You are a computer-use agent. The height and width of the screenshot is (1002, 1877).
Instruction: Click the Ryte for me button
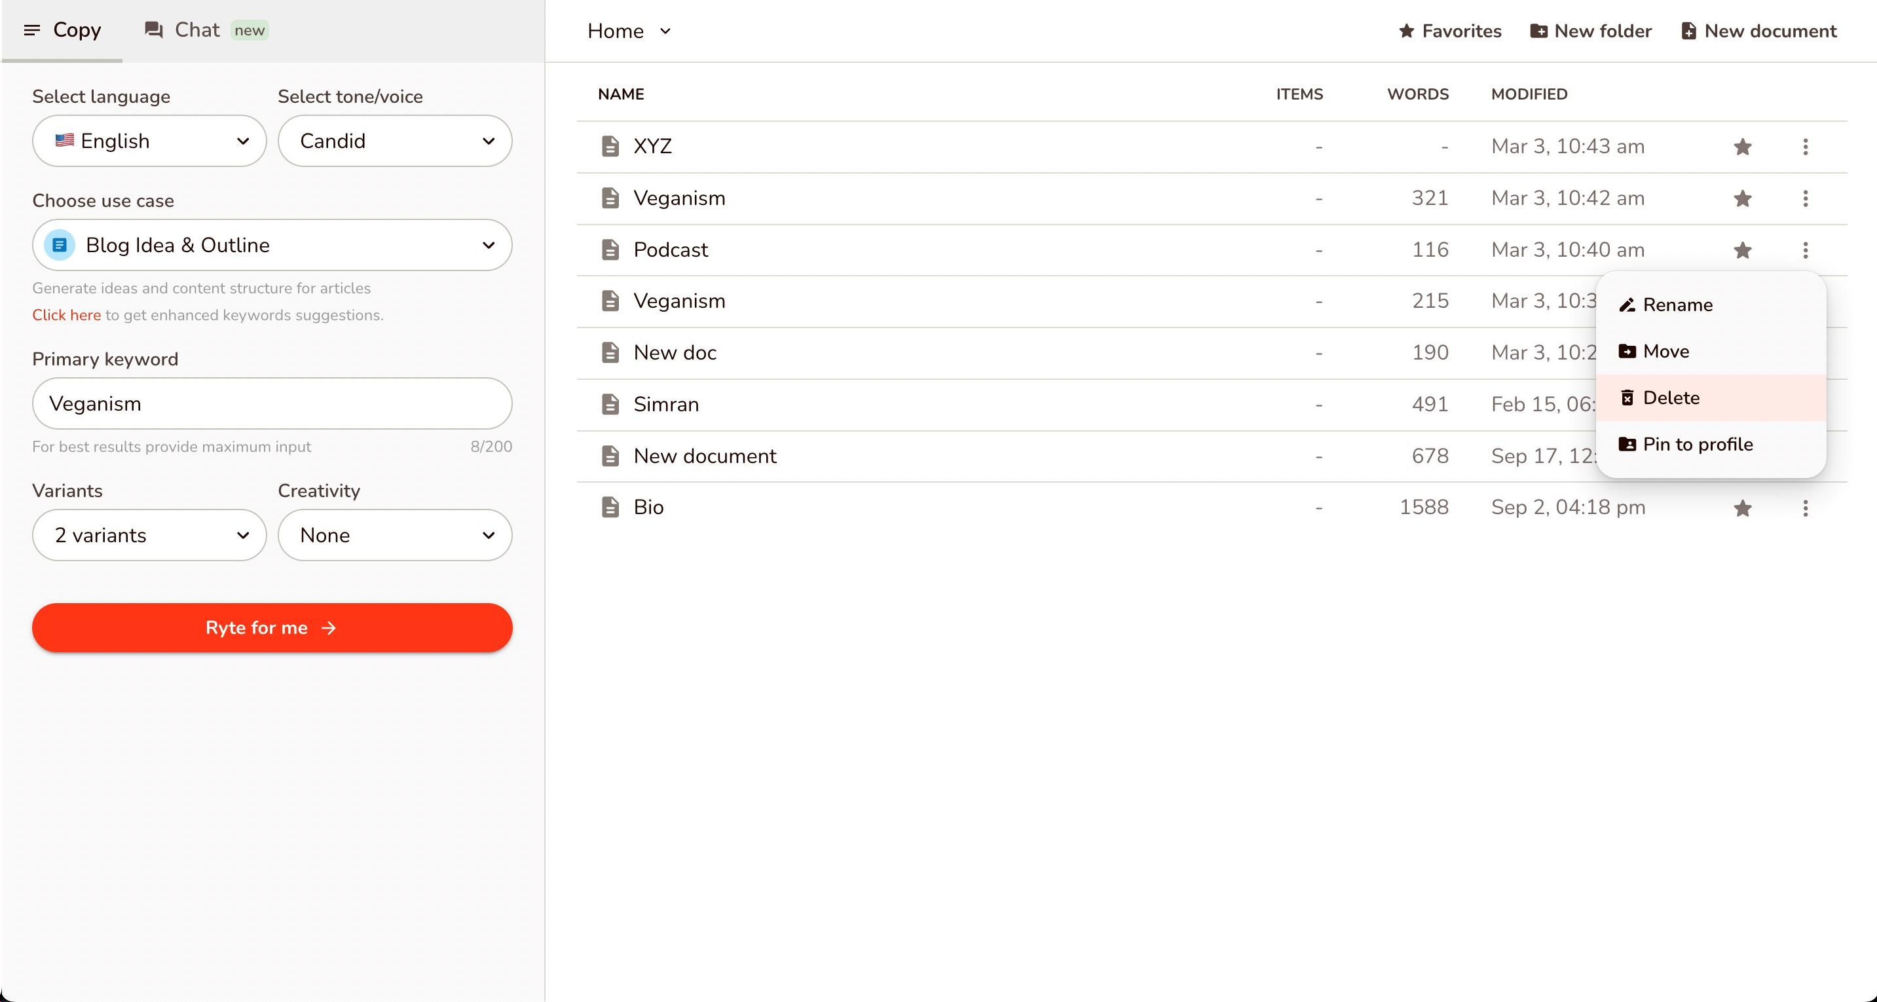click(272, 627)
